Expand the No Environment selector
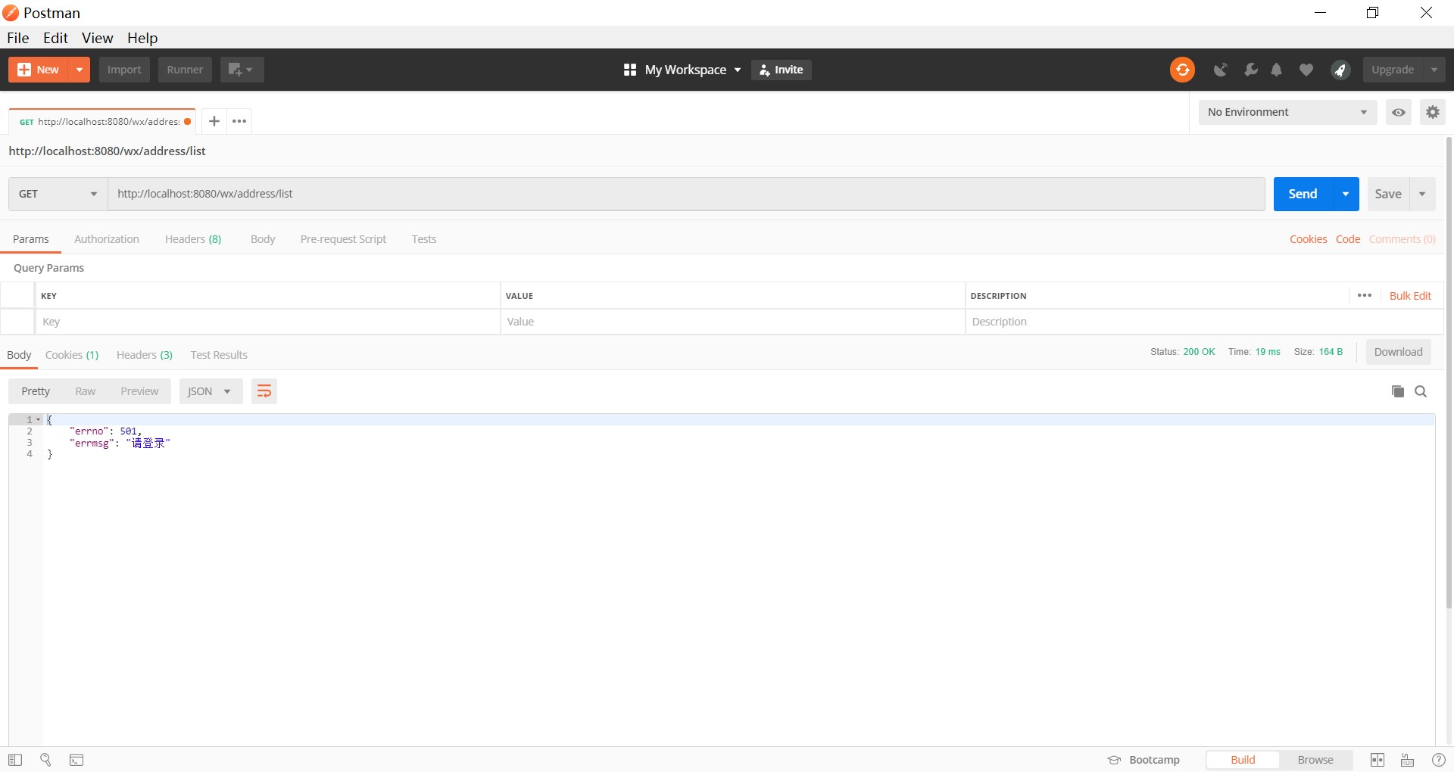The height and width of the screenshot is (772, 1454). point(1287,112)
